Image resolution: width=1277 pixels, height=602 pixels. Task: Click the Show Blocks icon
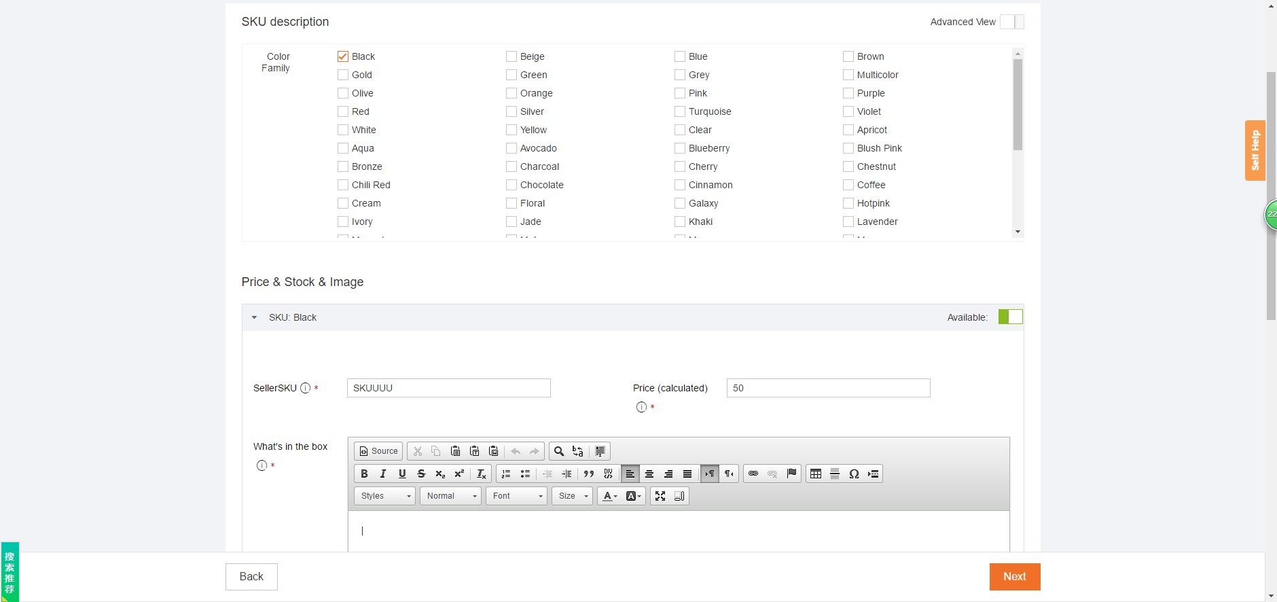pyautogui.click(x=679, y=496)
